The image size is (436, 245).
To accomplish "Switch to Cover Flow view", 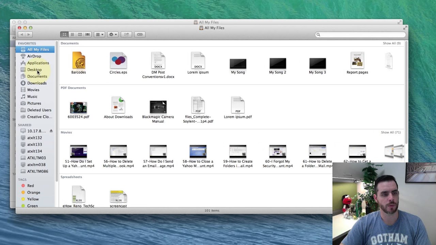I will click(x=88, y=34).
